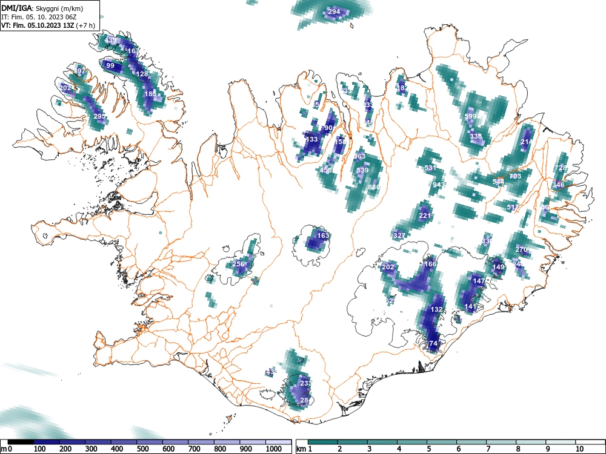Click the '10' label on the kilometre legend
Image resolution: width=606 pixels, height=454 pixels.
[x=579, y=449]
